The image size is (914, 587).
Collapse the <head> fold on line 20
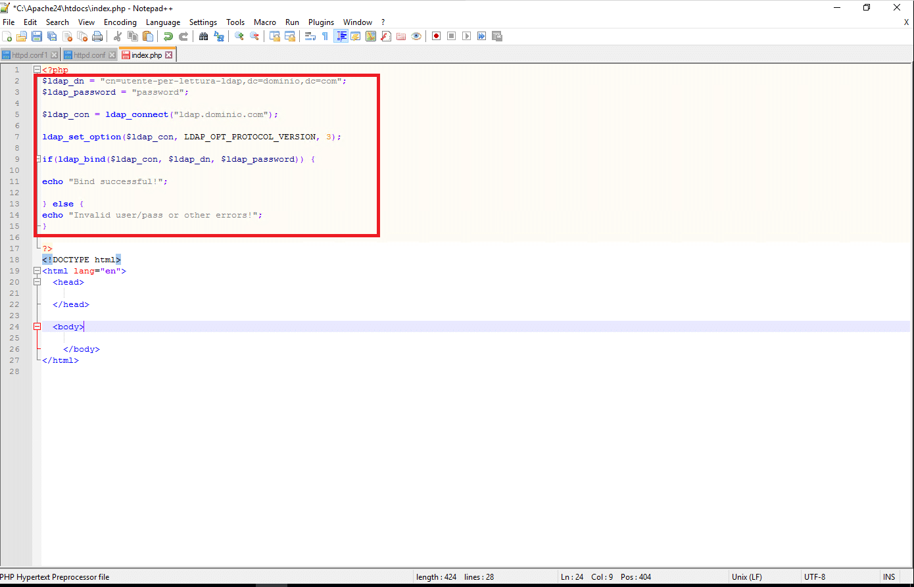37,282
